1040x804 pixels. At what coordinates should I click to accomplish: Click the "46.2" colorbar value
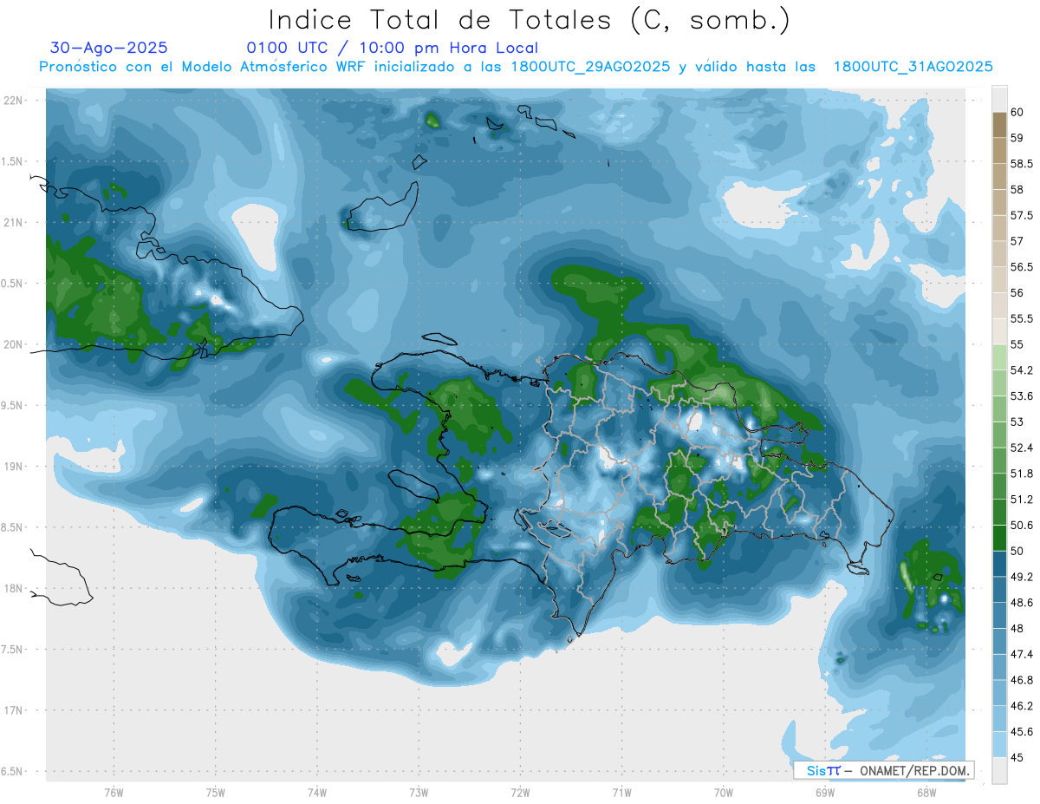click(1022, 707)
